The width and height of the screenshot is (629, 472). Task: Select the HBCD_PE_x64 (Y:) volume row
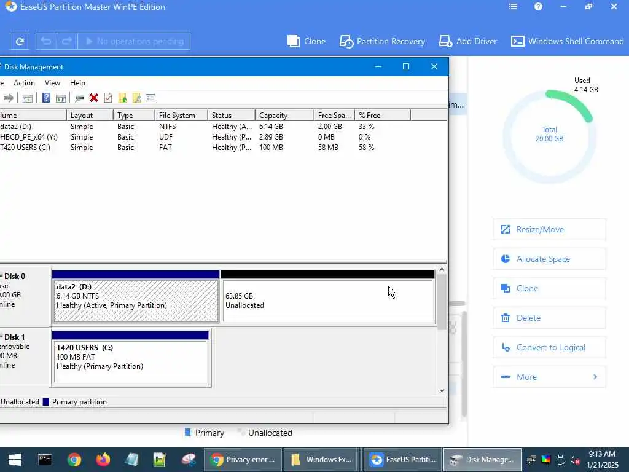(205, 137)
